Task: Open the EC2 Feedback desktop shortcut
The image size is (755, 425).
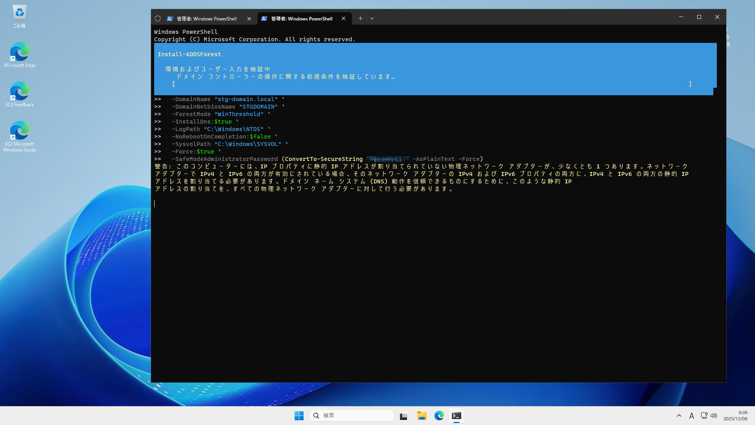Action: coord(19,91)
